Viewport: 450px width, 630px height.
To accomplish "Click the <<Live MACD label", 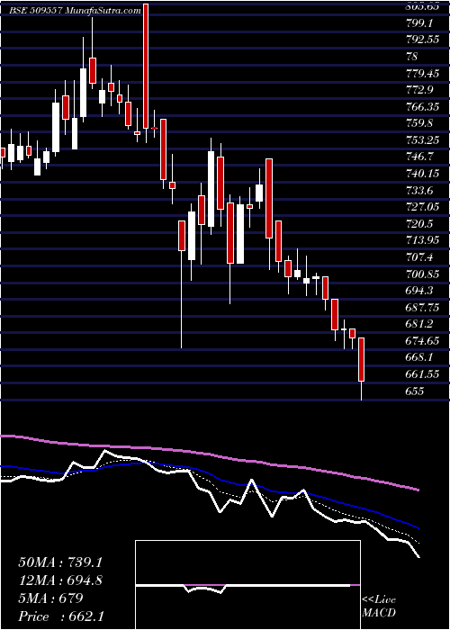I will [379, 607].
